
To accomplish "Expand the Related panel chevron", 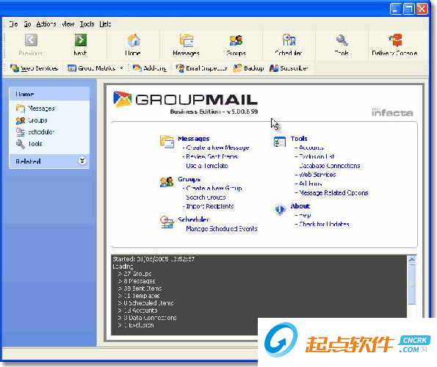I will click(82, 161).
